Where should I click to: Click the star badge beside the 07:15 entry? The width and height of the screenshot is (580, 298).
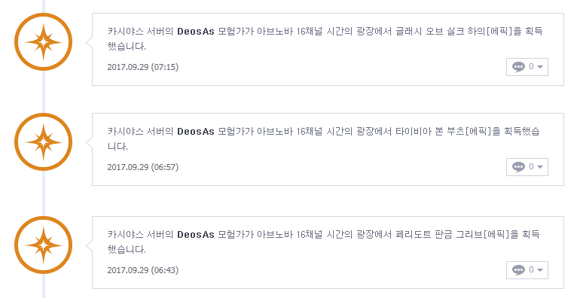[43, 42]
